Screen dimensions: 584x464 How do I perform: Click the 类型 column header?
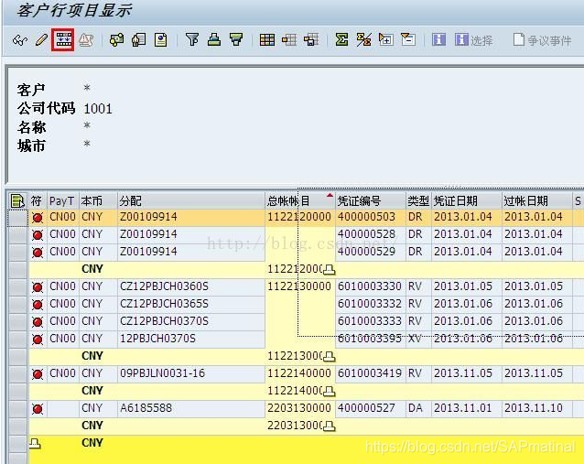418,201
